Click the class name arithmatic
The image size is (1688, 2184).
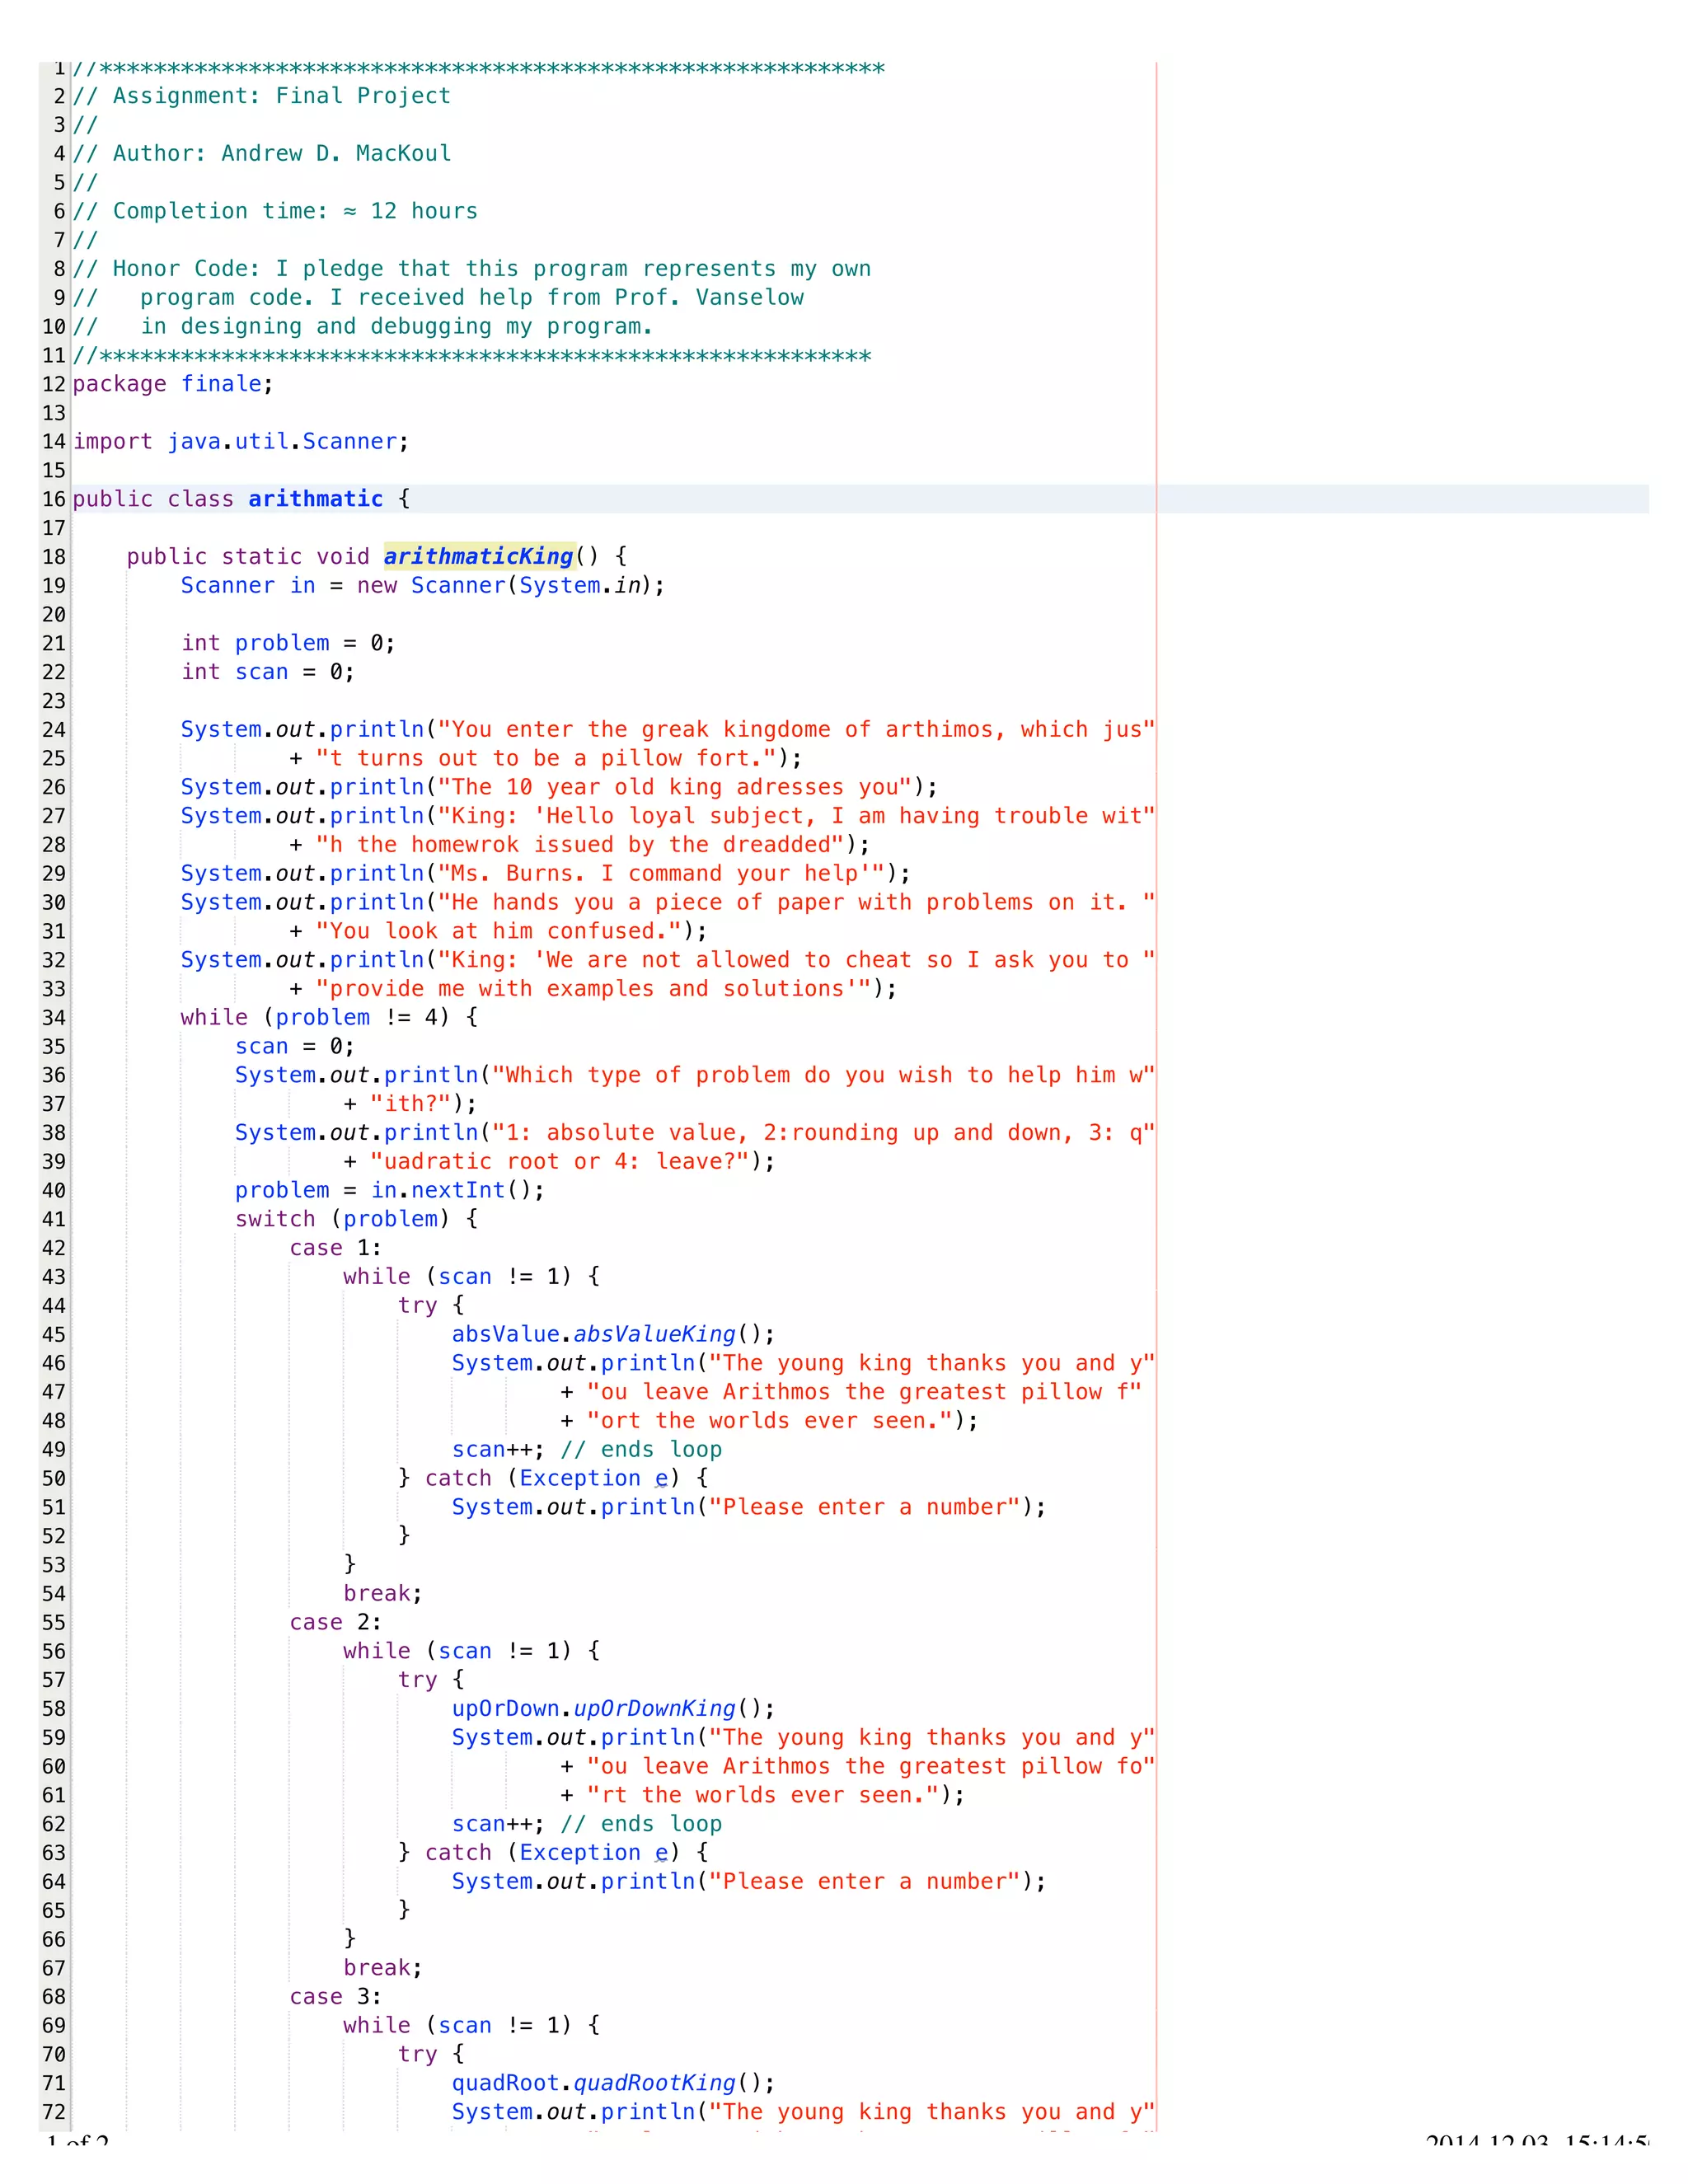pyautogui.click(x=316, y=499)
